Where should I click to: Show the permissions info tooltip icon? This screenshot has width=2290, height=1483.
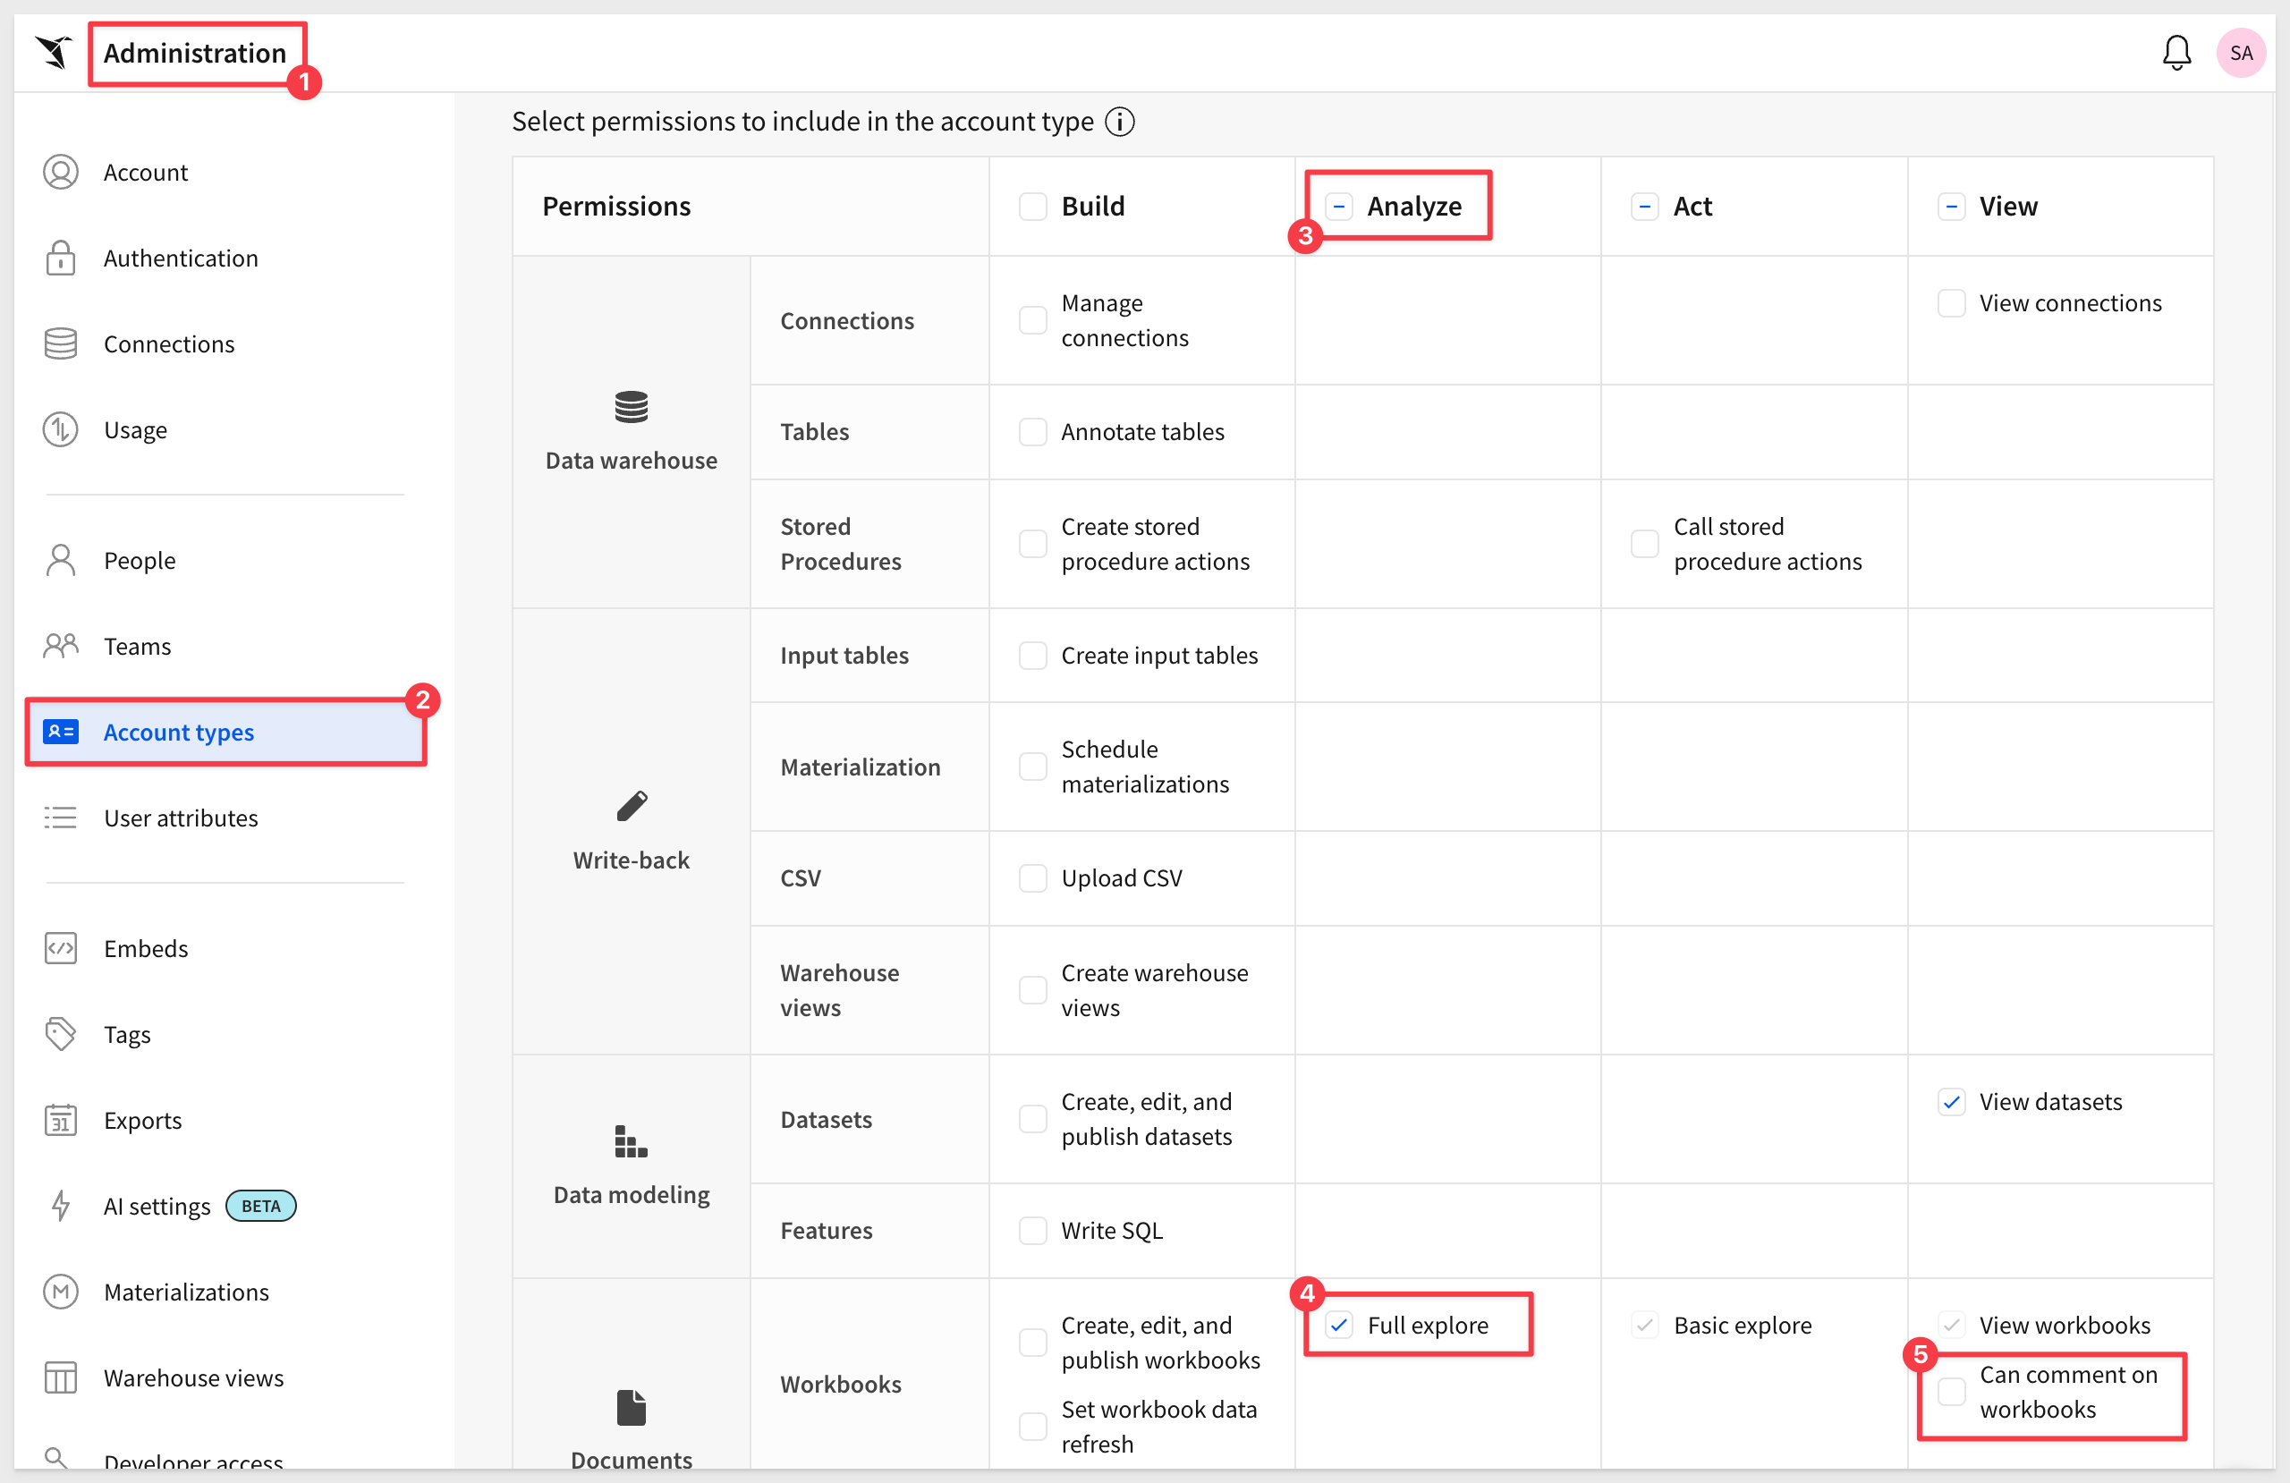point(1119,122)
